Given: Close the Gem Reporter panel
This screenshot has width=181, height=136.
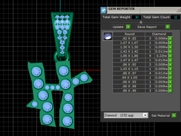Looking at the screenshot, I should pos(178,10).
